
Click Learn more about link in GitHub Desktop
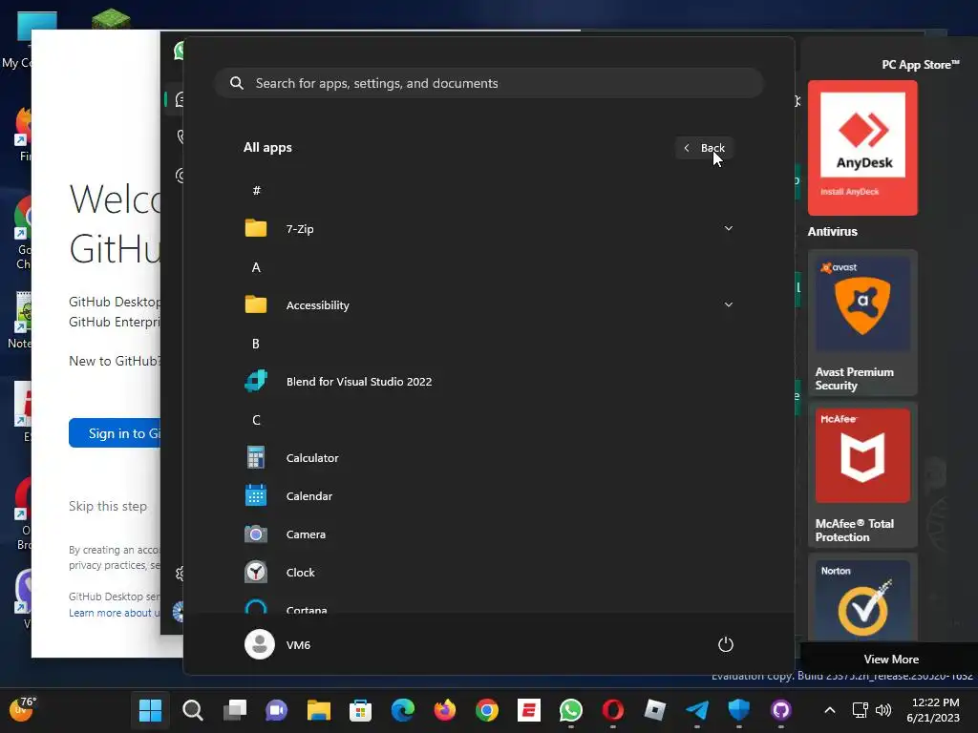115,613
